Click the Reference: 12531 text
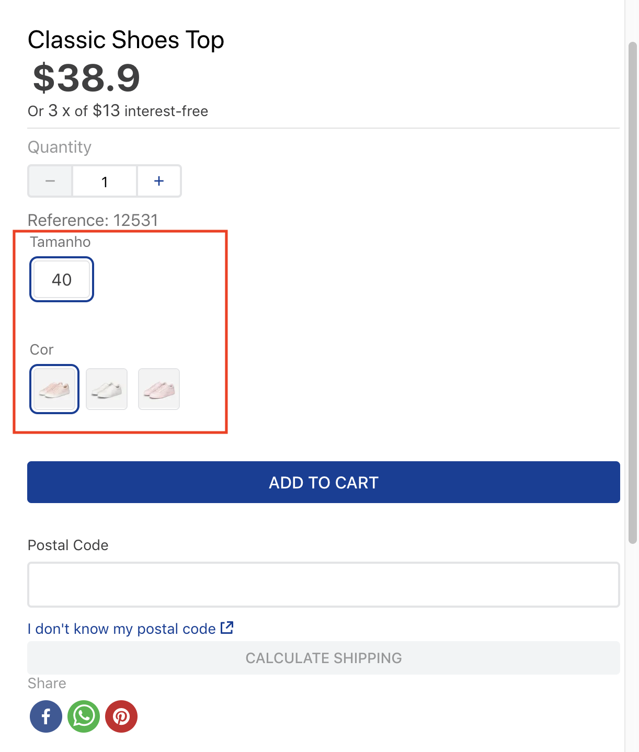This screenshot has height=752, width=639. pos(93,220)
